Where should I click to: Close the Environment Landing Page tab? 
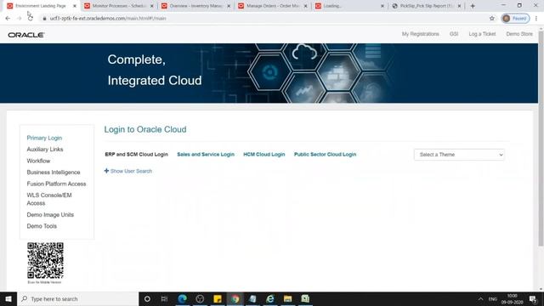[x=75, y=6]
